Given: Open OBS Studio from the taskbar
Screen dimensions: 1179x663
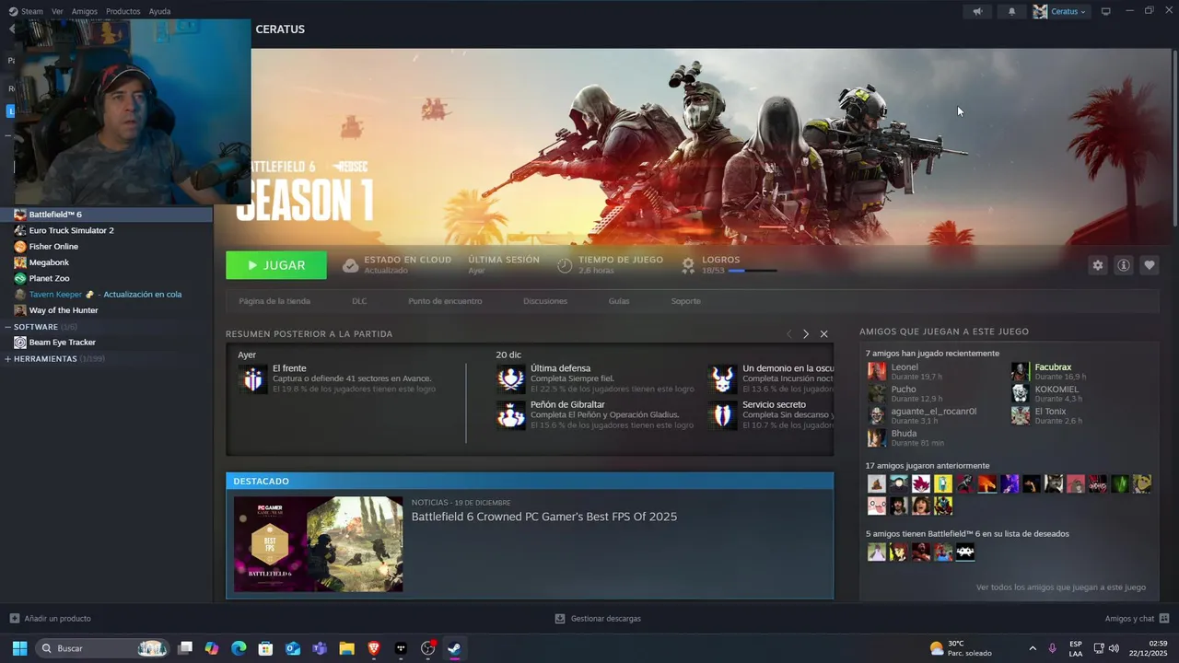Looking at the screenshot, I should pos(427,648).
